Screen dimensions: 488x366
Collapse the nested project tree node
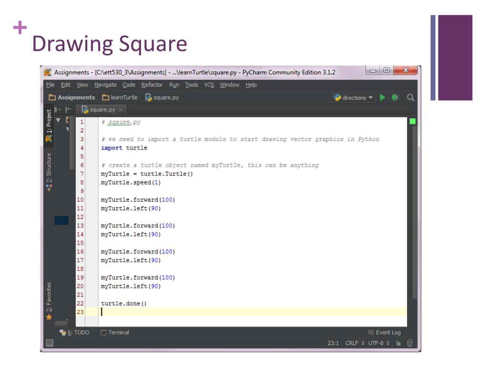pyautogui.click(x=67, y=129)
